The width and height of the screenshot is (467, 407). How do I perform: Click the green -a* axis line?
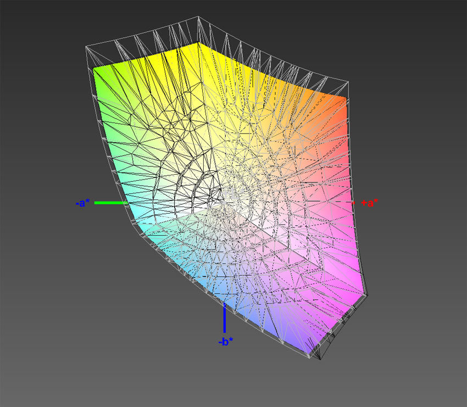[111, 203]
